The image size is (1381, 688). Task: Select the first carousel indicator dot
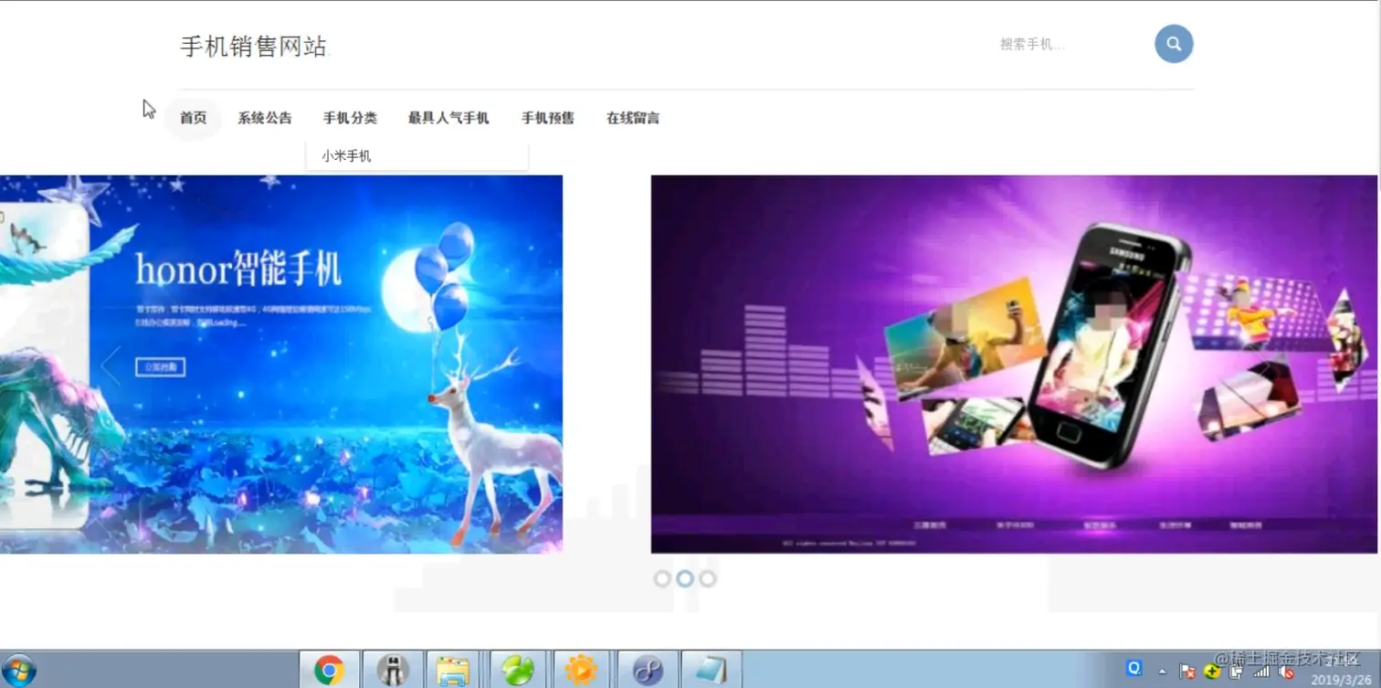click(x=662, y=578)
